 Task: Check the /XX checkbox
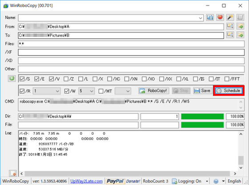tap(161, 79)
